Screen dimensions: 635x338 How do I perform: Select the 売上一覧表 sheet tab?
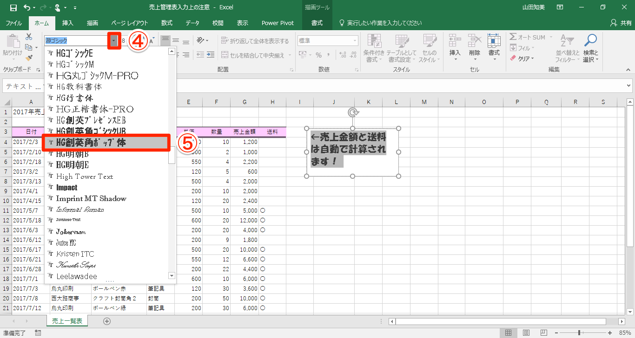pos(67,321)
